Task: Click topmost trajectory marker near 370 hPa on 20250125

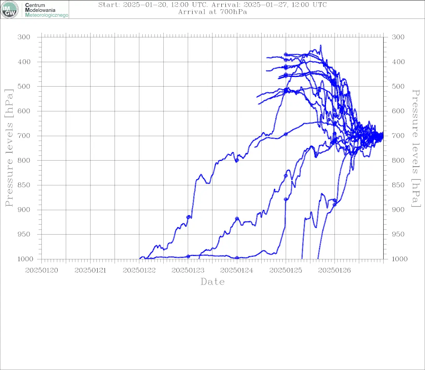Action: click(x=286, y=54)
